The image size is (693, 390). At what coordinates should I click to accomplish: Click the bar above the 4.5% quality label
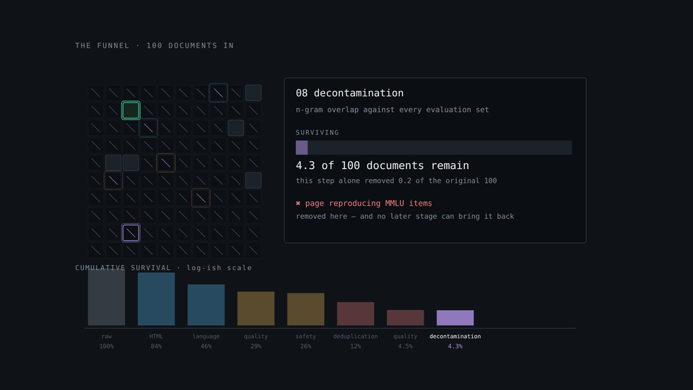405,318
